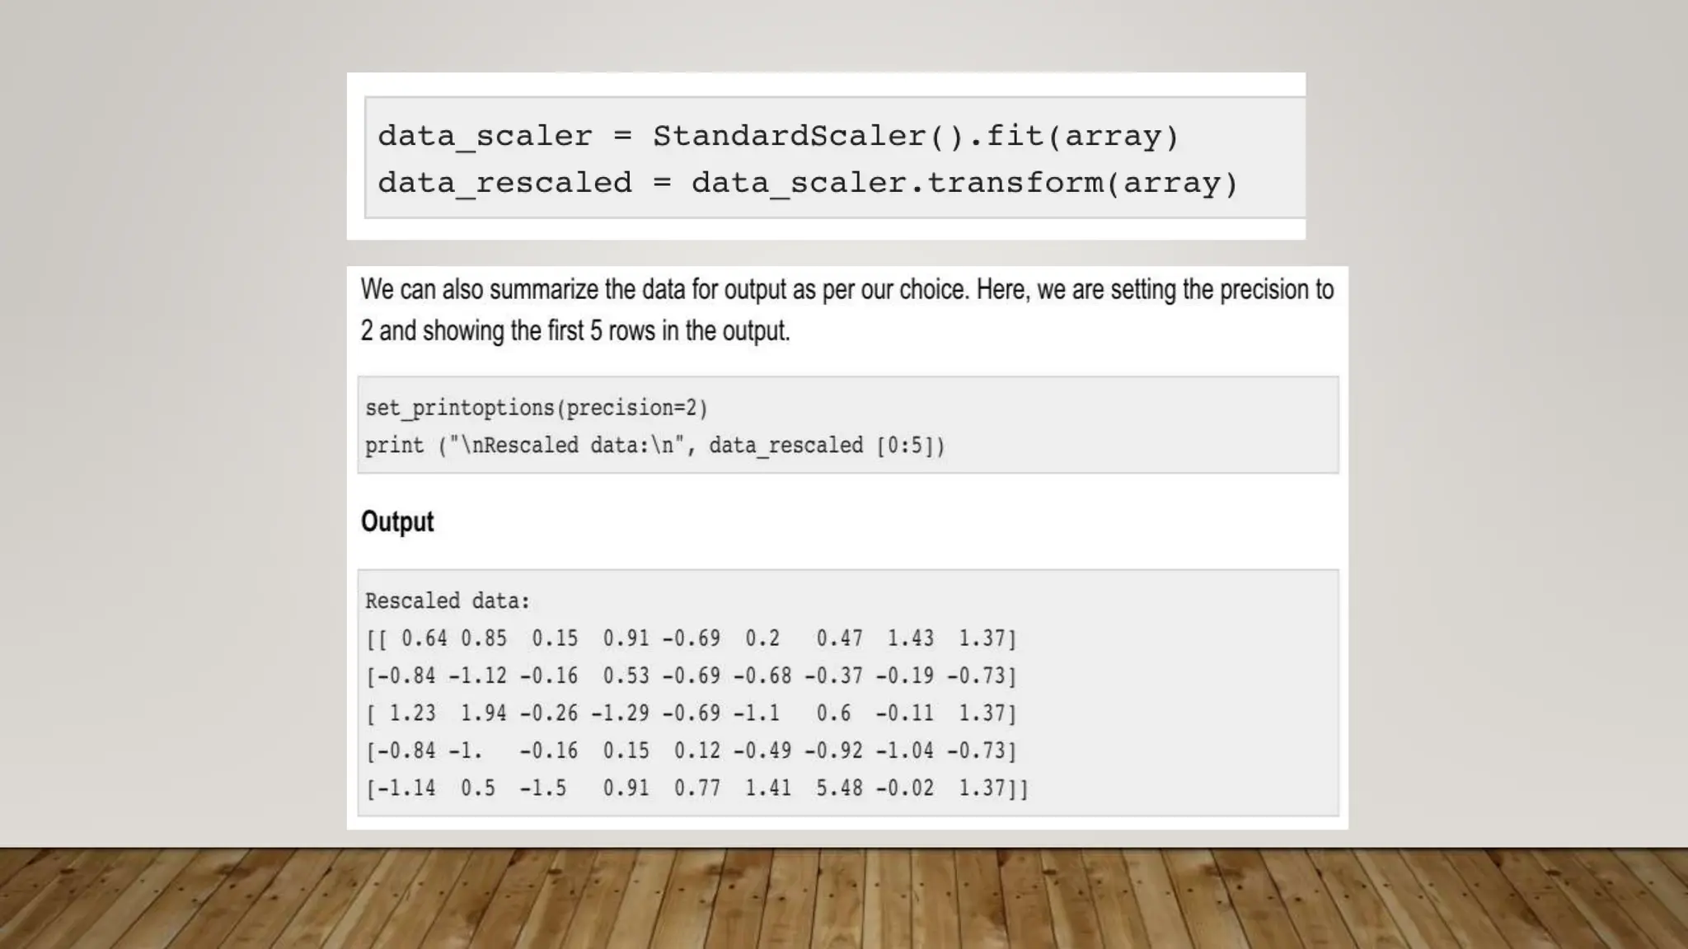The image size is (1688, 949).
Task: Click the "Rescaled data:" output label
Action: coord(448,601)
